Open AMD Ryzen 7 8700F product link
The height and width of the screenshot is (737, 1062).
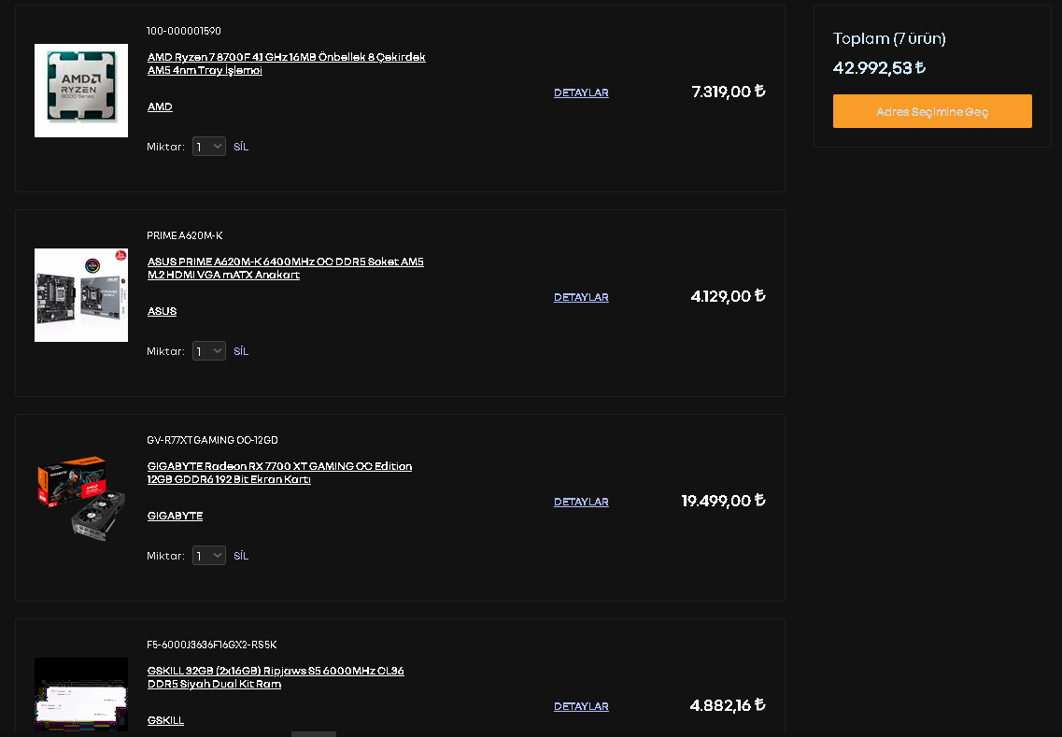pyautogui.click(x=286, y=64)
